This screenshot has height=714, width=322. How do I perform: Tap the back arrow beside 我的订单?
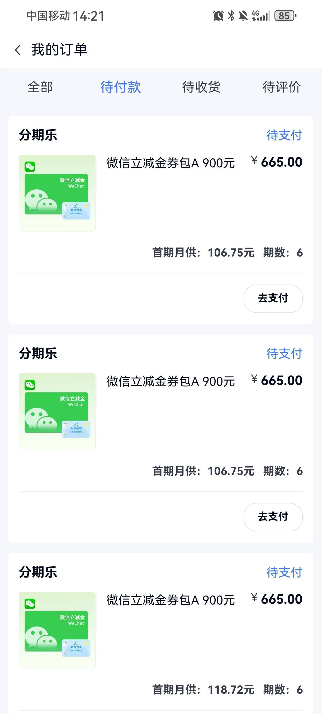(18, 50)
